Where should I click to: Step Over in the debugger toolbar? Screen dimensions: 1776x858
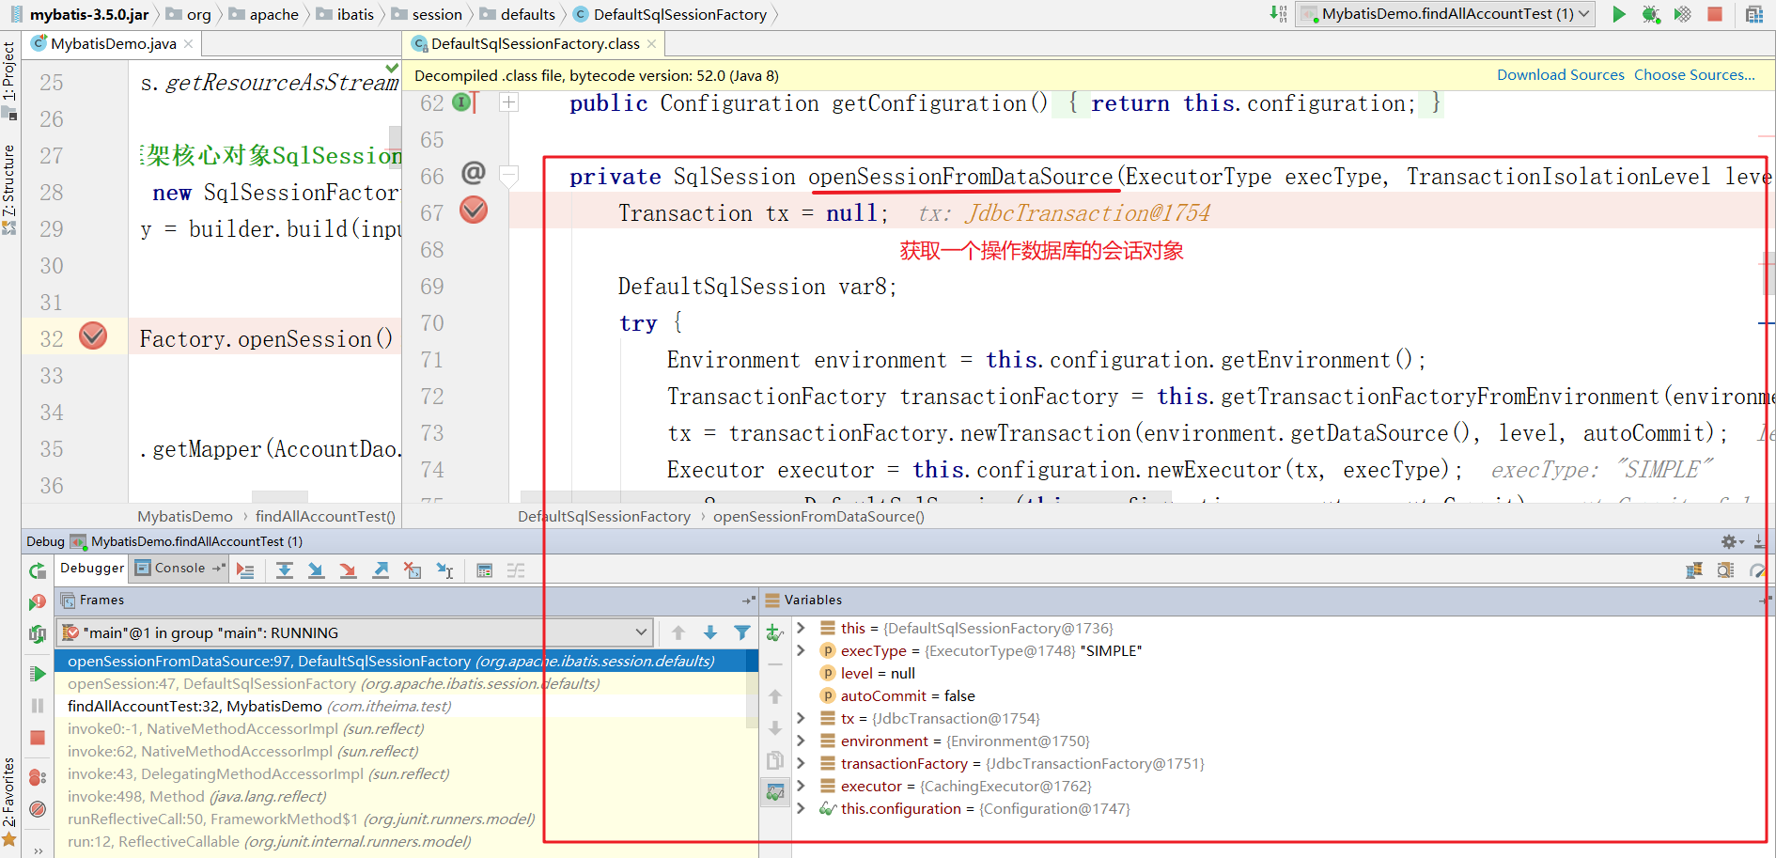(284, 570)
